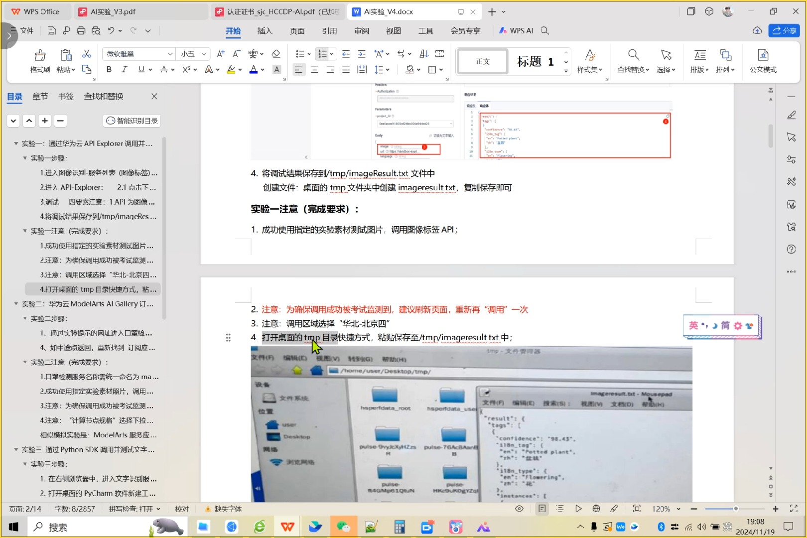Screen dimensions: 807x538
Task: Click the zoom in plus button
Action: [x=776, y=509]
